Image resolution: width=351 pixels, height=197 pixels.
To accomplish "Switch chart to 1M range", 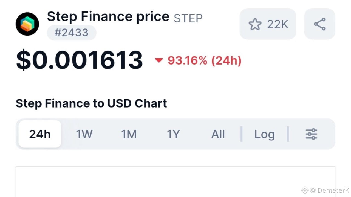I will [129, 134].
